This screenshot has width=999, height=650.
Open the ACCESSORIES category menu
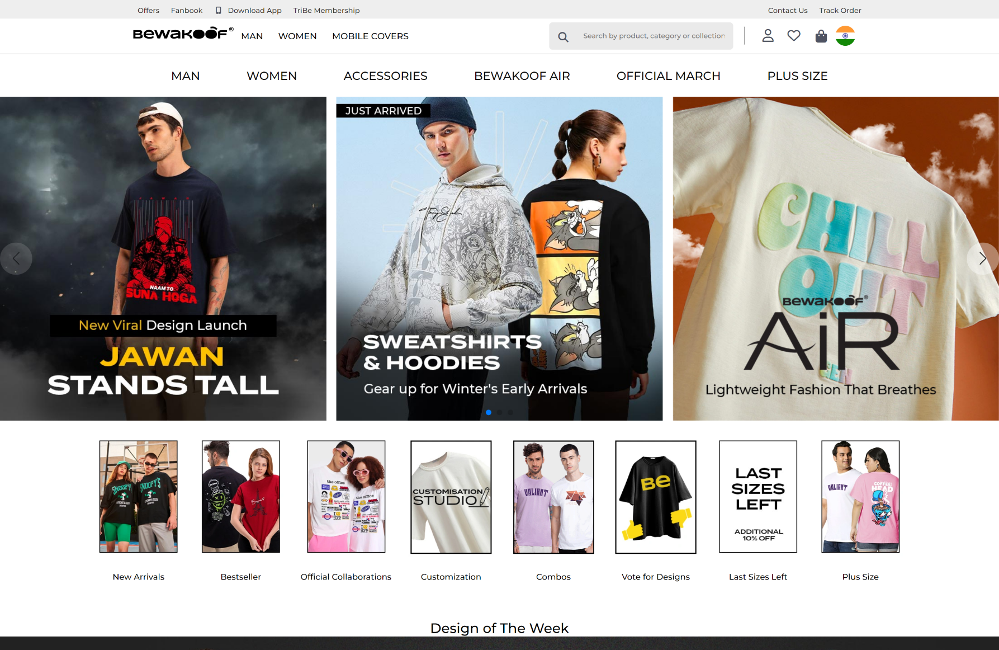click(385, 76)
